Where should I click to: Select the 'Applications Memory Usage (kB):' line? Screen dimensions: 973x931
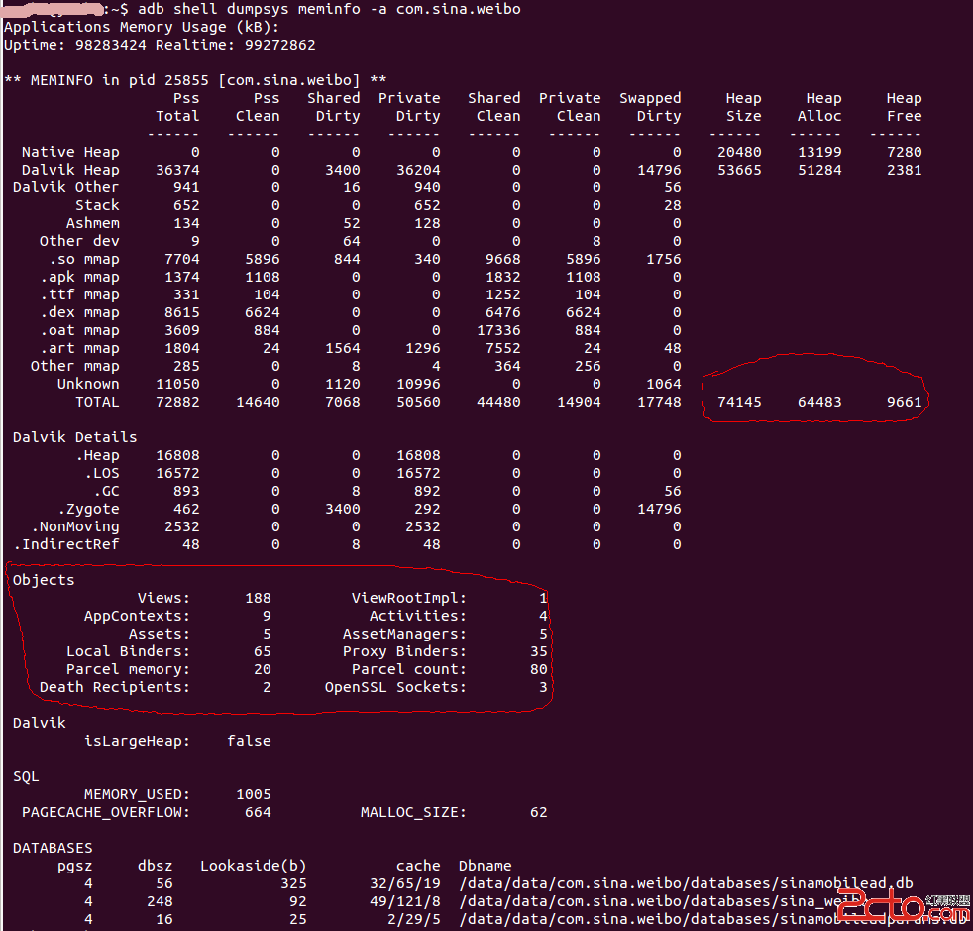click(x=142, y=28)
